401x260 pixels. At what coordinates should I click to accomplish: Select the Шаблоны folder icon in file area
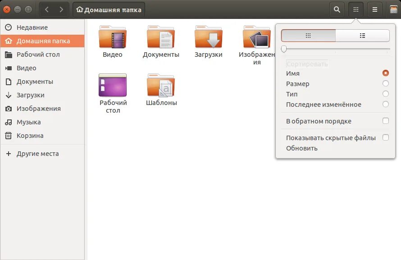160,85
